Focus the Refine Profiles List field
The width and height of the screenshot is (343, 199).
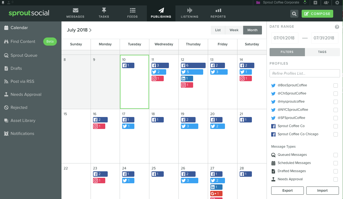point(305,73)
